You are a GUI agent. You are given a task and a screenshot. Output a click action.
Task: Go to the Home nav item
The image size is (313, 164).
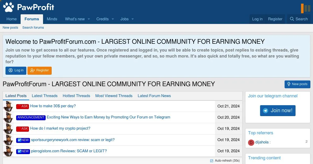click(x=11, y=19)
